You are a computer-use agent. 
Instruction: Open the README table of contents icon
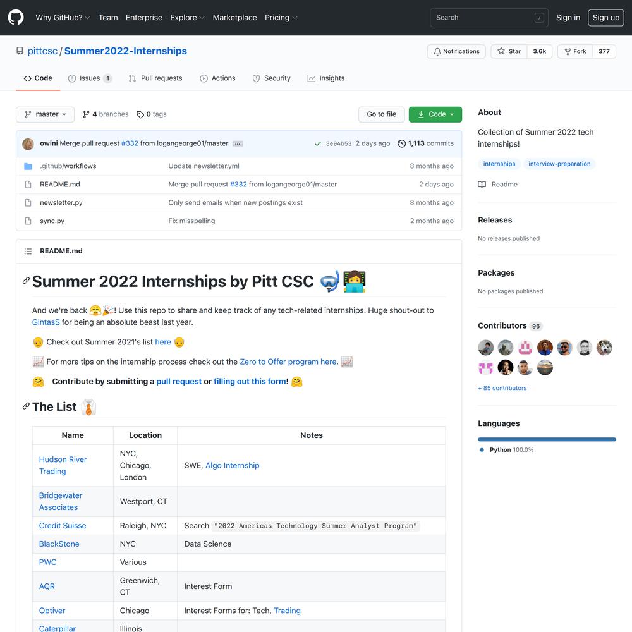28,251
